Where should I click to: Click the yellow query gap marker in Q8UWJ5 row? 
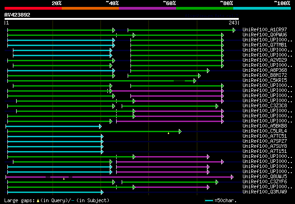[64, 179]
